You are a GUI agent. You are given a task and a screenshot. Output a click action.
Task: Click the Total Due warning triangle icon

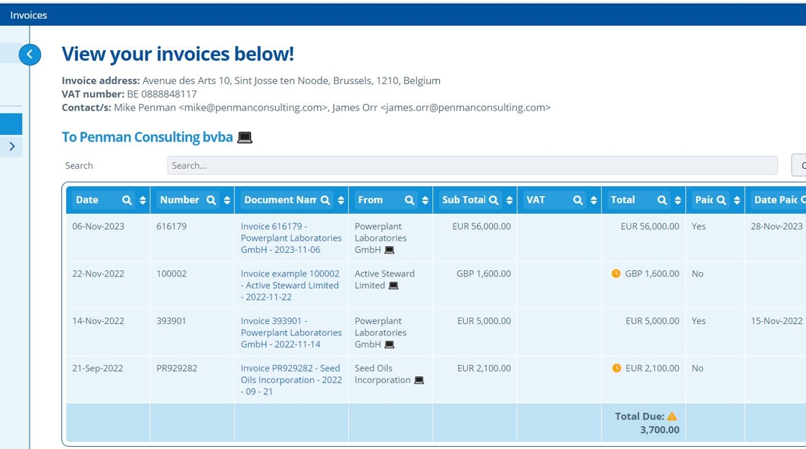pos(672,416)
